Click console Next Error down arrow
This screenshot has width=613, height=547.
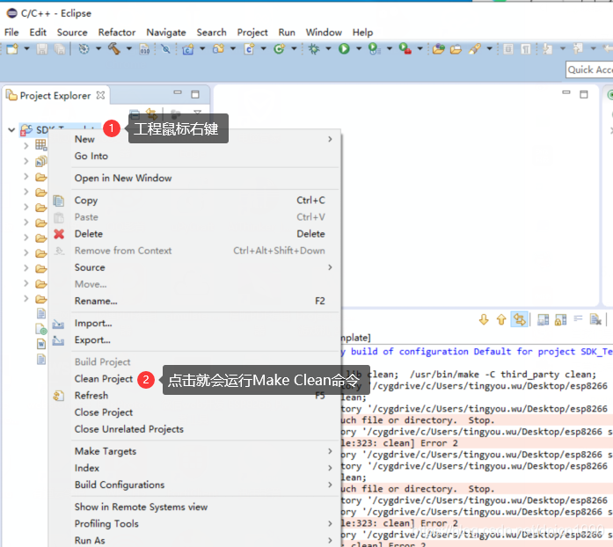click(484, 320)
